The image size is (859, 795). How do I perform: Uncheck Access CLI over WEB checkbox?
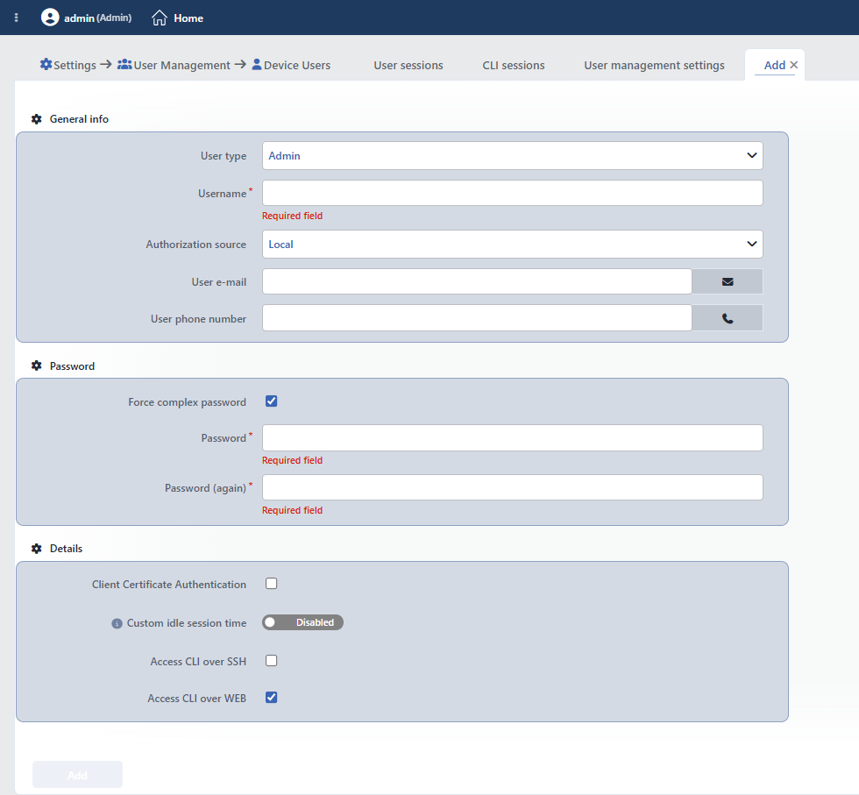point(271,698)
